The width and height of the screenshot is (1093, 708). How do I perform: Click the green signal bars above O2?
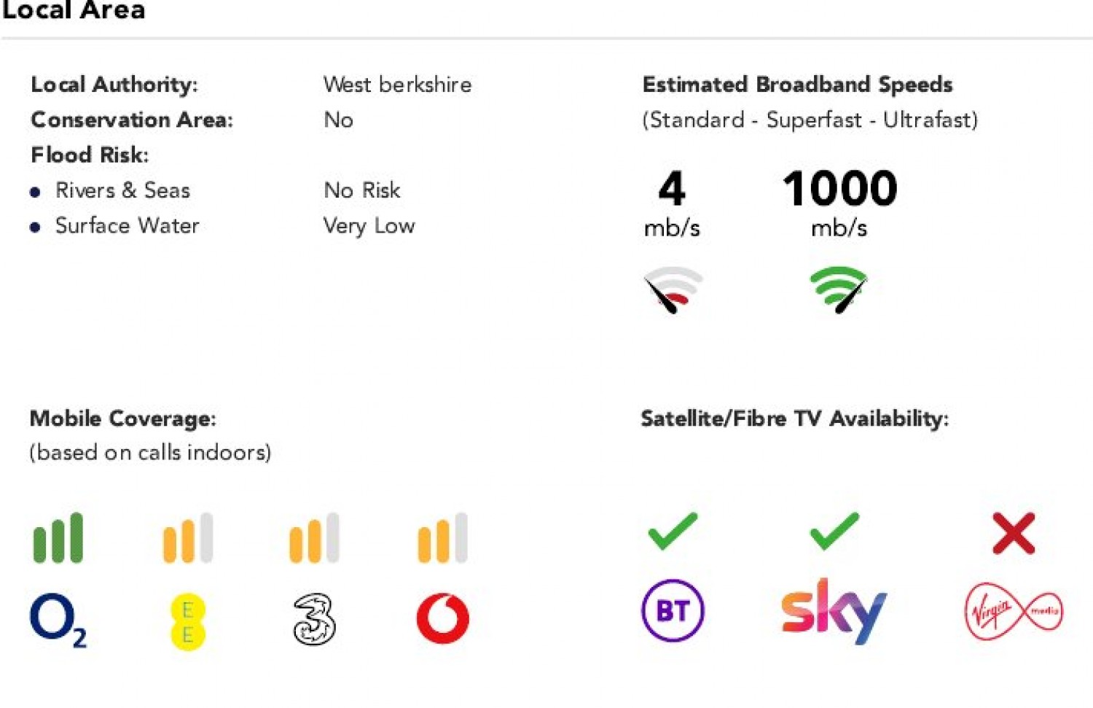pyautogui.click(x=58, y=537)
